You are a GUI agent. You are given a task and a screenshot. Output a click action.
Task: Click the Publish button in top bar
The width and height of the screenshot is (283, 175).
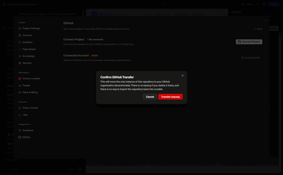(x=274, y=4)
